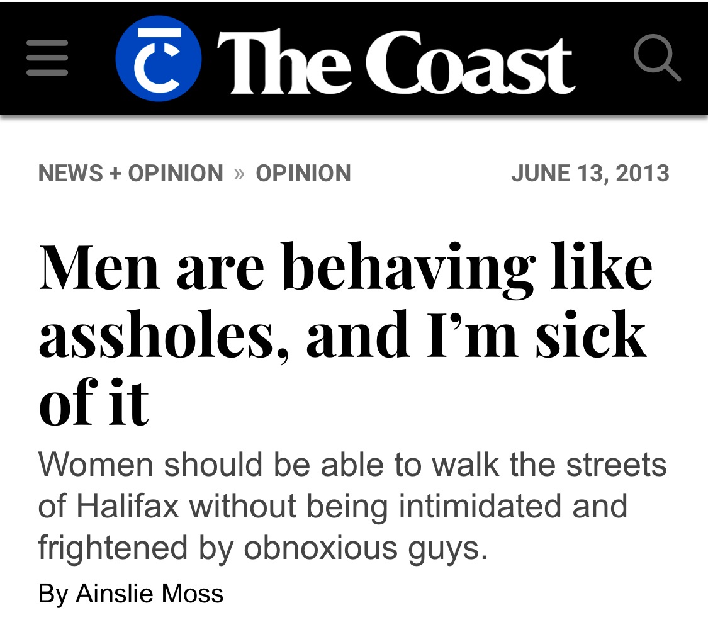708x632 pixels.
Task: Click The Coast wordmark in header
Action: pos(396,62)
